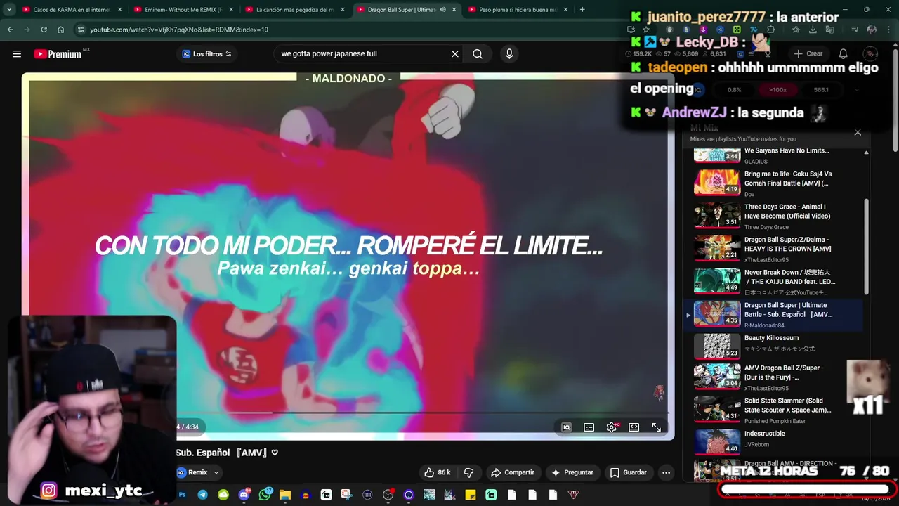View site information icon in address bar
The image size is (899, 506).
coord(81,30)
